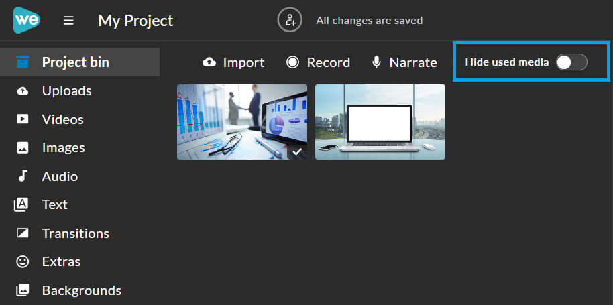Open the hamburger menu
The width and height of the screenshot is (613, 305).
click(69, 20)
